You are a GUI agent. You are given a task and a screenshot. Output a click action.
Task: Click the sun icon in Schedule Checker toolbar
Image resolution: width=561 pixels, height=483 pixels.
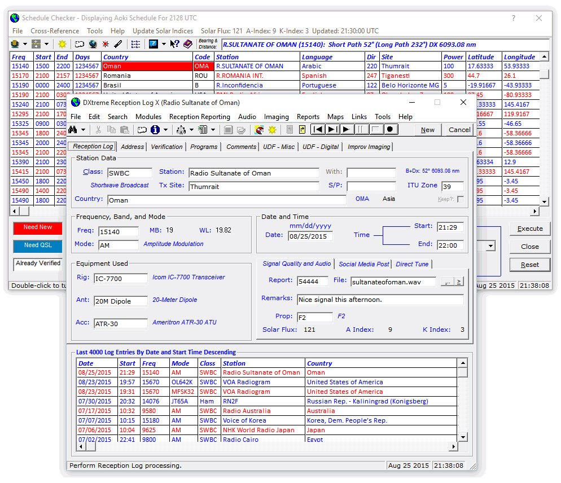(x=62, y=44)
